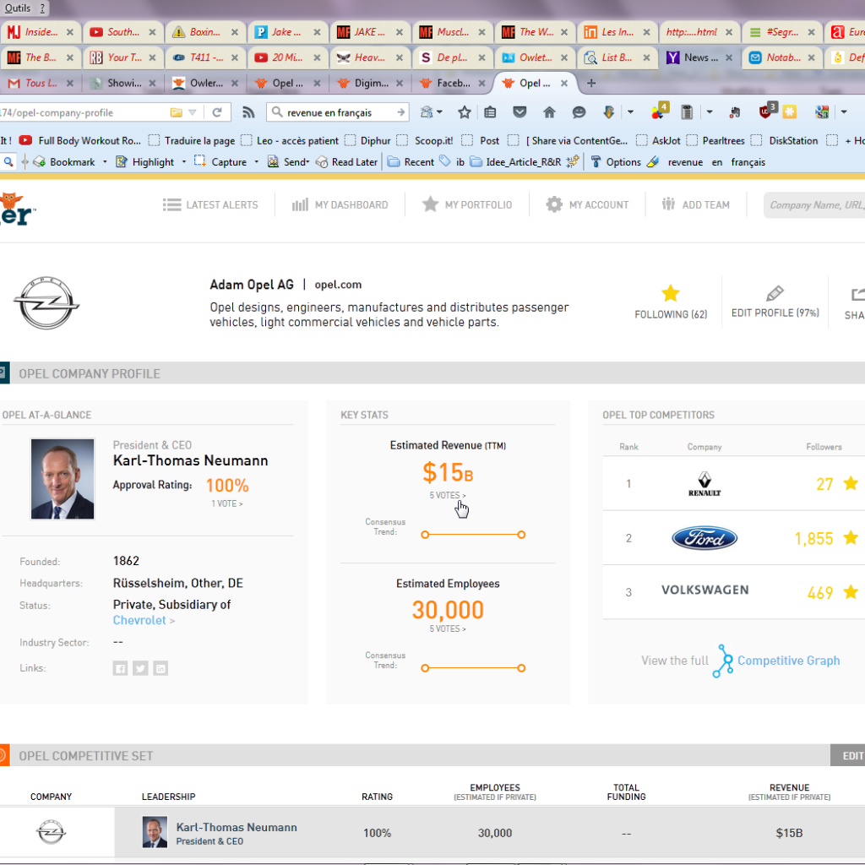This screenshot has height=865, width=865.
Task: Click the Recent folder icon
Action: [x=394, y=161]
